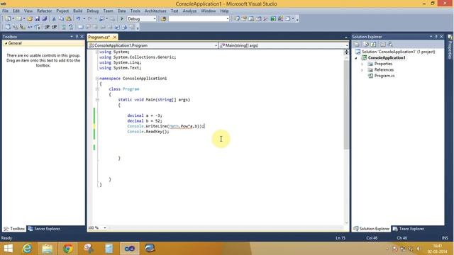This screenshot has width=454, height=255.
Task: Click the Open File folder icon
Action: [x=30, y=19]
